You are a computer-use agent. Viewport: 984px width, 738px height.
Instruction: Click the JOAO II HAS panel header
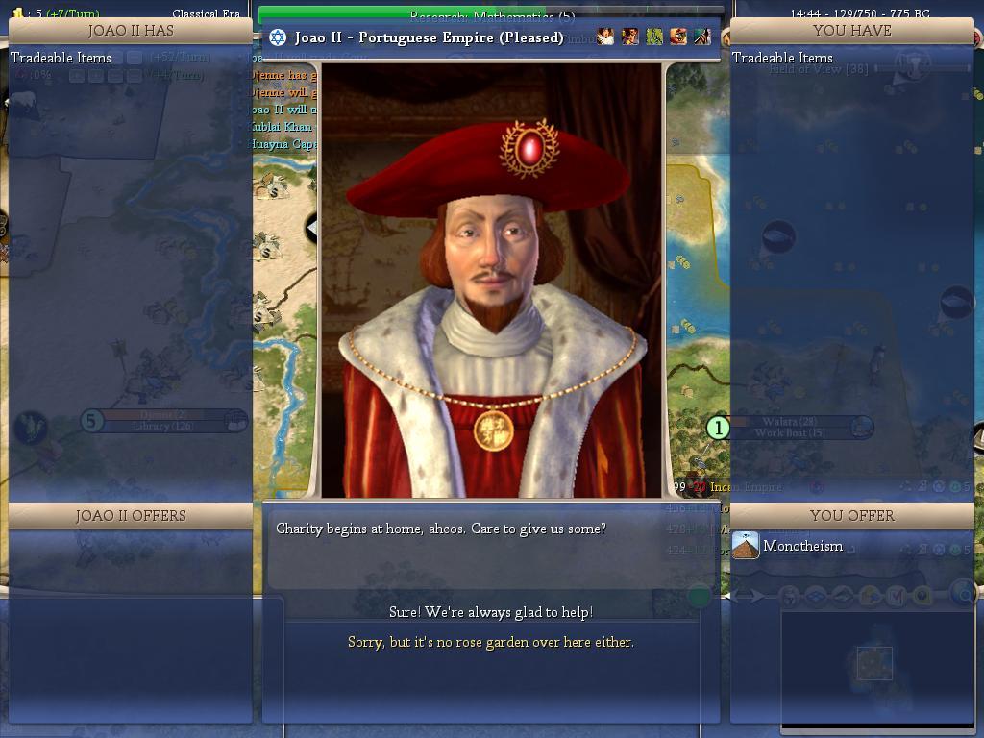pyautogui.click(x=131, y=31)
